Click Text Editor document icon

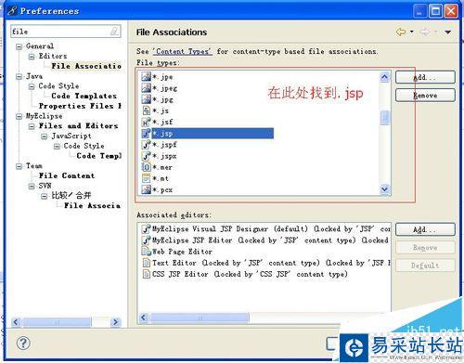pos(146,263)
